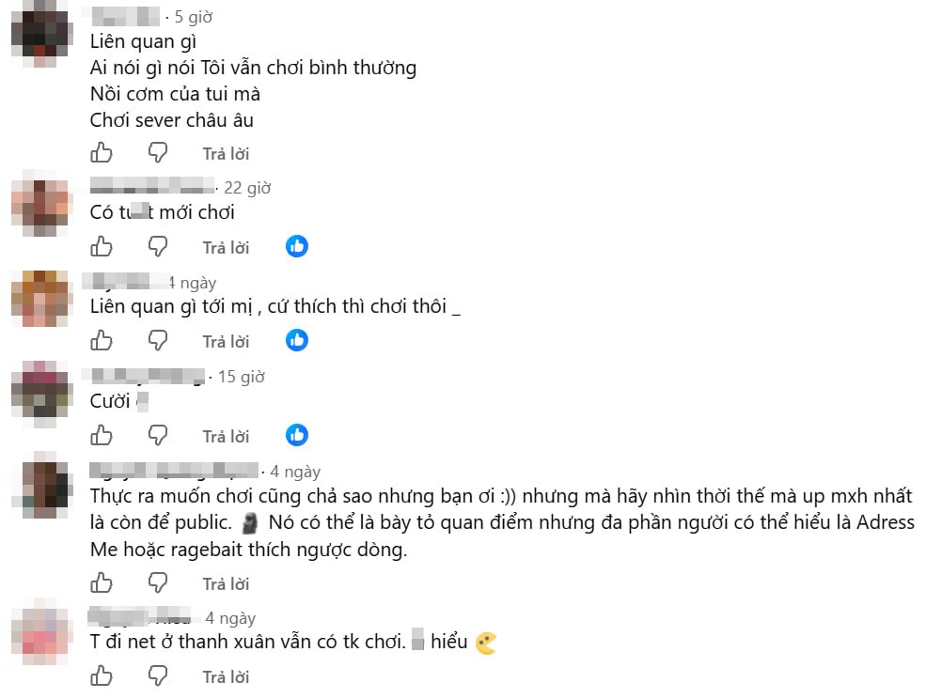Like the 'cứ thích thì chơi thôi' comment
Viewport: 926px width, 698px height.
[x=102, y=340]
